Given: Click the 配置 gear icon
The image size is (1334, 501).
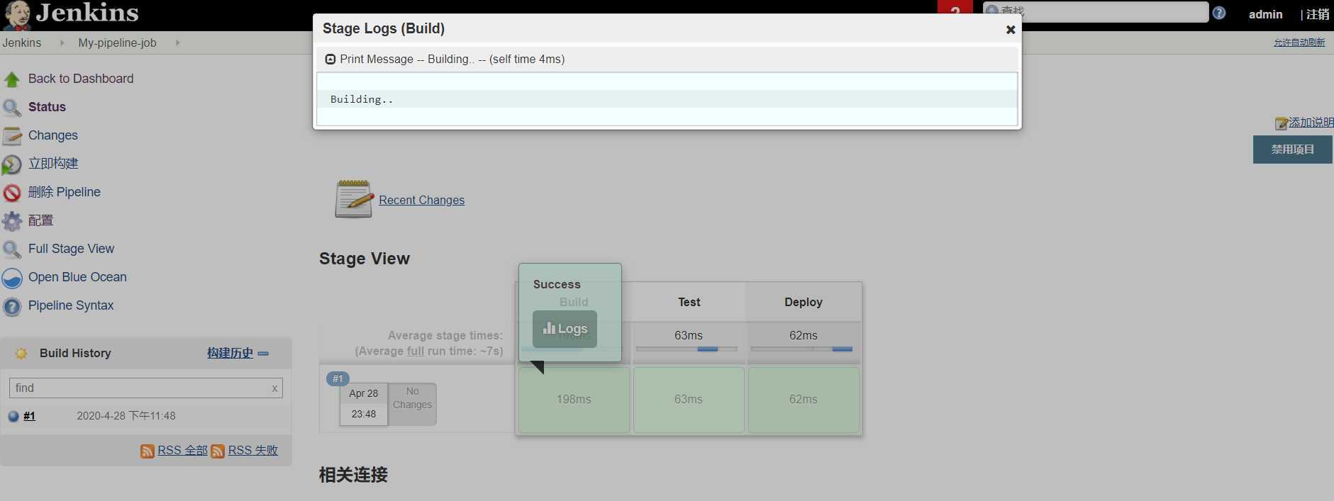Looking at the screenshot, I should point(12,221).
